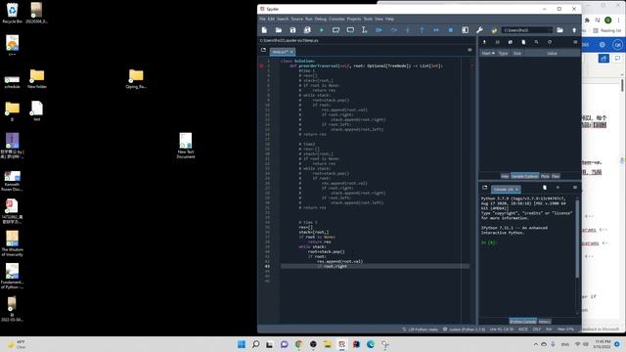The height and width of the screenshot is (352, 626).
Task: Switch to the History tab under console
Action: (545, 322)
